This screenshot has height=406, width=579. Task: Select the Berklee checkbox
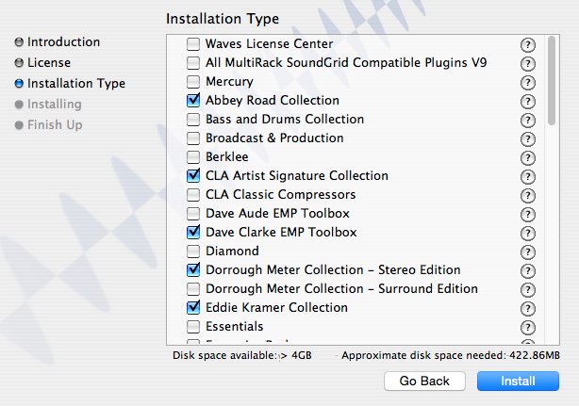(193, 156)
